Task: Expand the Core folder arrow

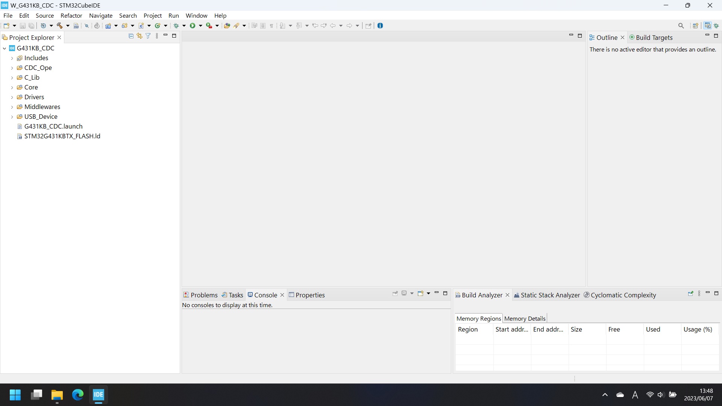Action: tap(12, 88)
